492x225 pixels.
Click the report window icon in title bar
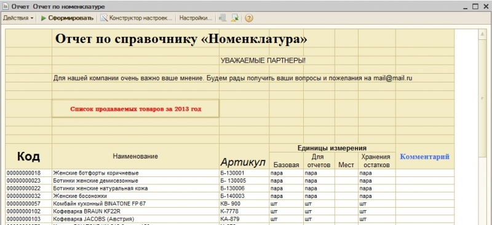point(6,6)
